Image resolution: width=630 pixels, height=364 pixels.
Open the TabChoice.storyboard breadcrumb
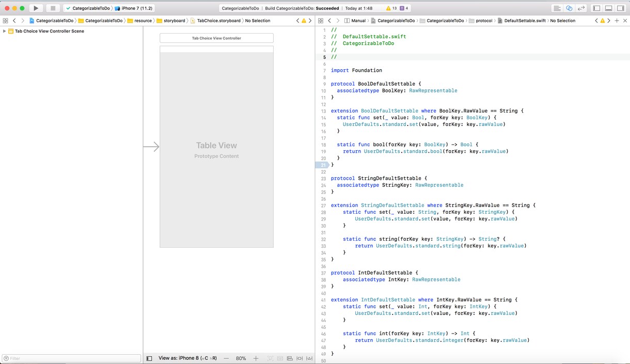215,21
